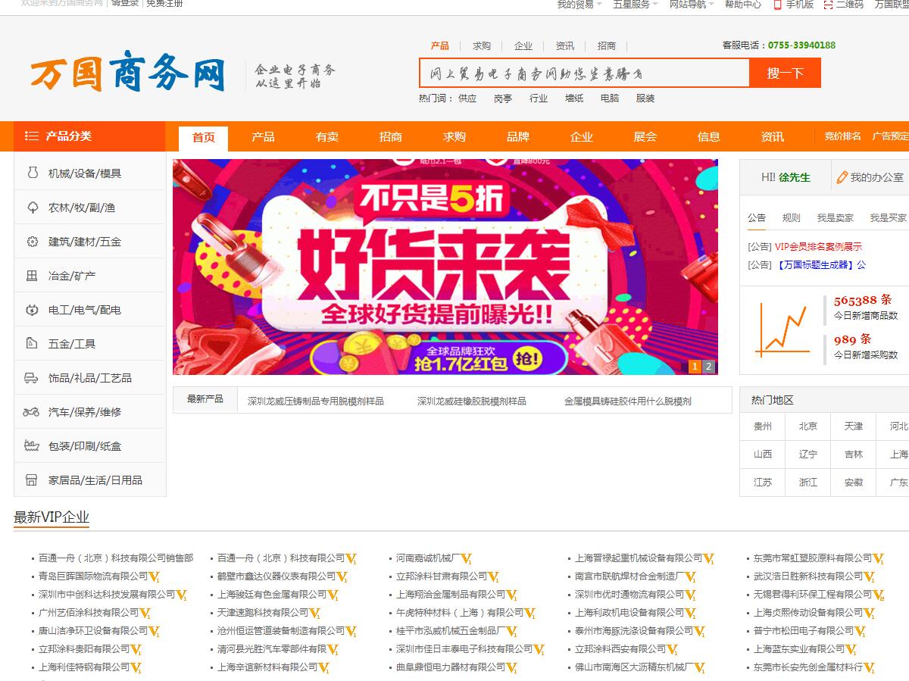Click the tool icon beside 五金/工具
This screenshot has width=909, height=681.
pyautogui.click(x=32, y=343)
